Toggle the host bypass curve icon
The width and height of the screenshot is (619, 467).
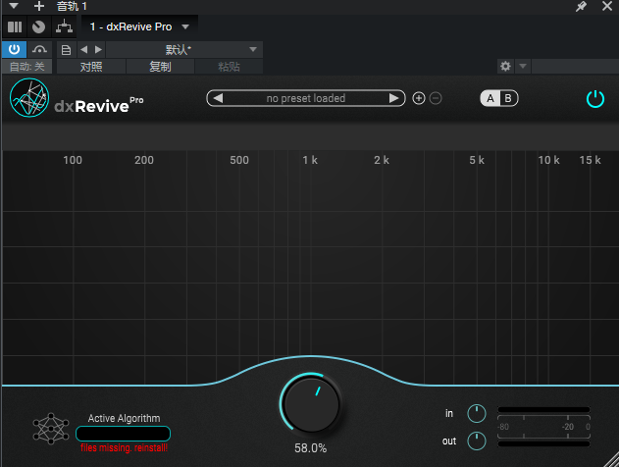click(39, 49)
